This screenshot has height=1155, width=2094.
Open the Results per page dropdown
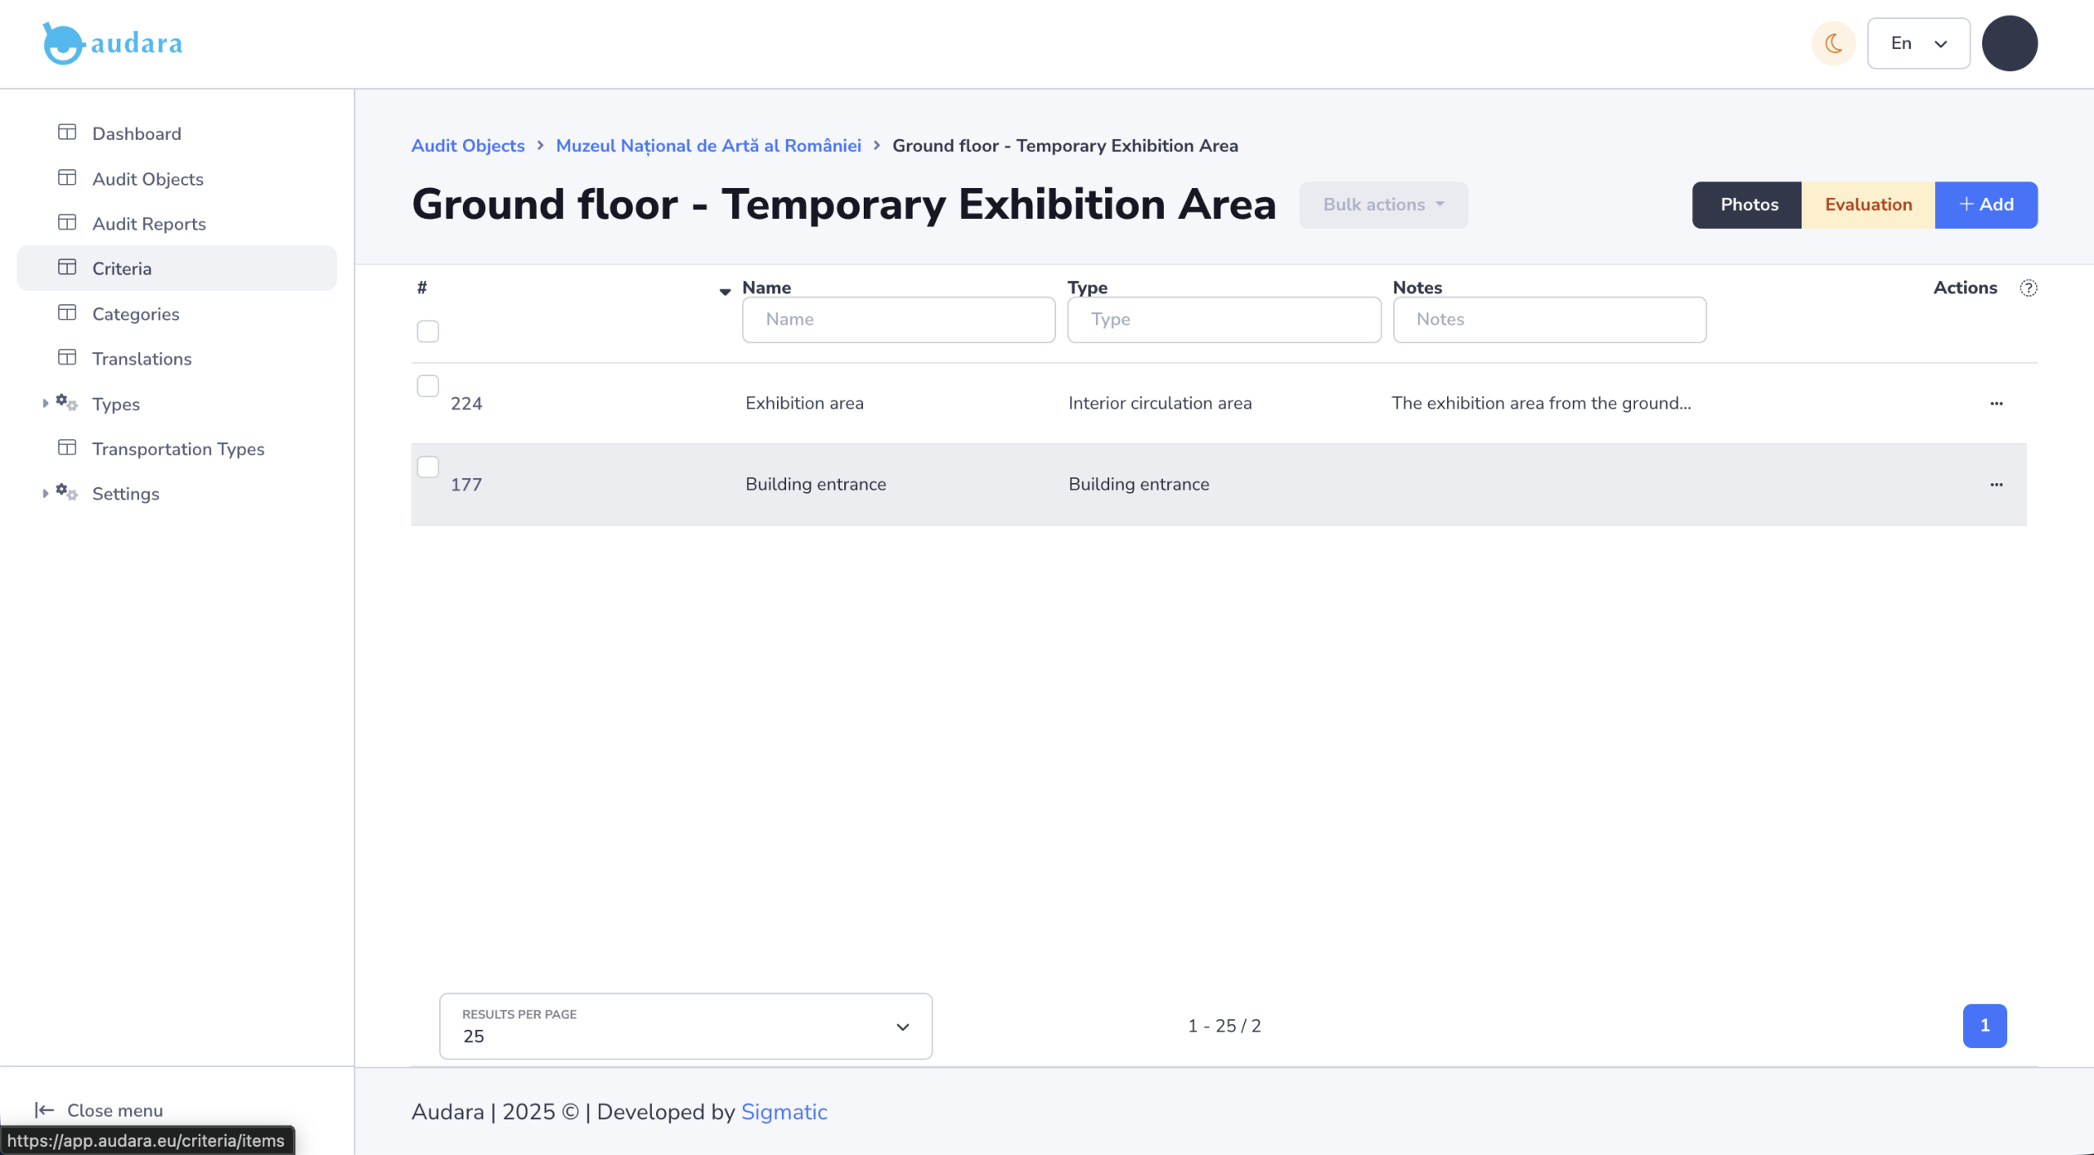[685, 1026]
